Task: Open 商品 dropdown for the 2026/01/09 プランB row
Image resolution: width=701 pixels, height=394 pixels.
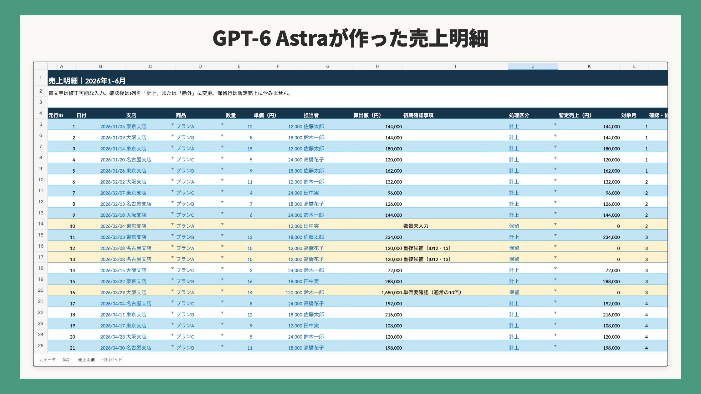Action: [x=222, y=136]
